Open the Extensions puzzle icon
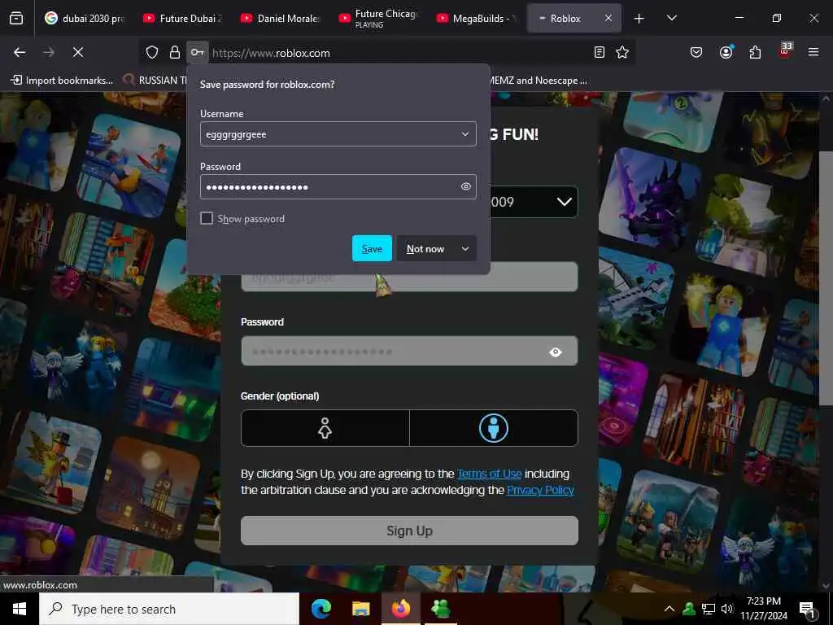Image resolution: width=833 pixels, height=625 pixels. [x=755, y=52]
